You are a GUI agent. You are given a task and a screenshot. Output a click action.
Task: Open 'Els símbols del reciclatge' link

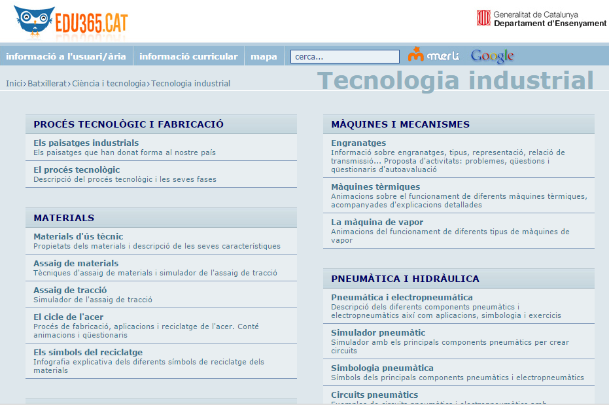(x=88, y=352)
